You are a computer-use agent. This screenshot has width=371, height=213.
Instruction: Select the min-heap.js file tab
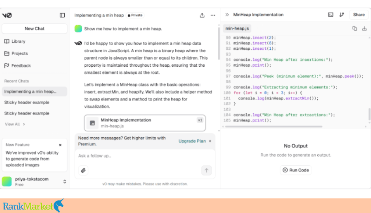point(237,28)
